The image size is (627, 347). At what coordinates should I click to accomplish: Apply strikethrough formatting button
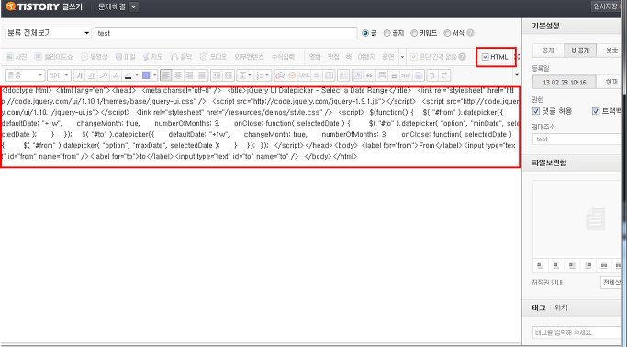click(116, 75)
